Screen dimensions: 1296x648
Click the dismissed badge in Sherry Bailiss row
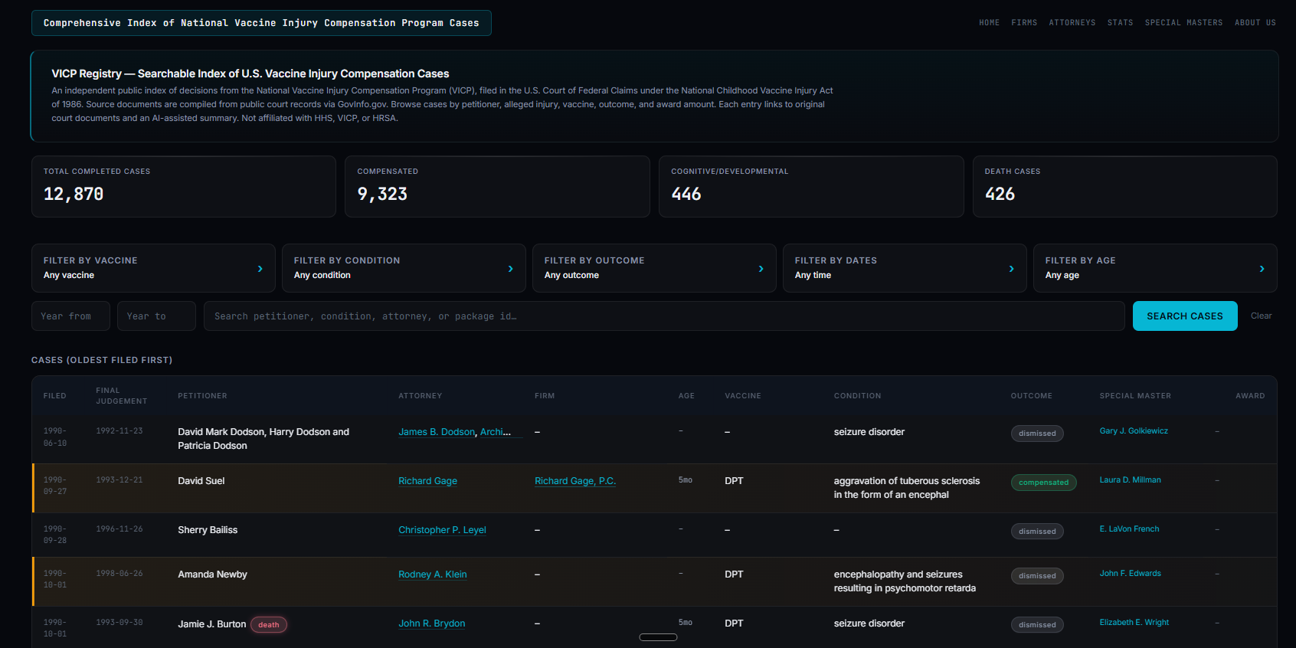(x=1037, y=532)
